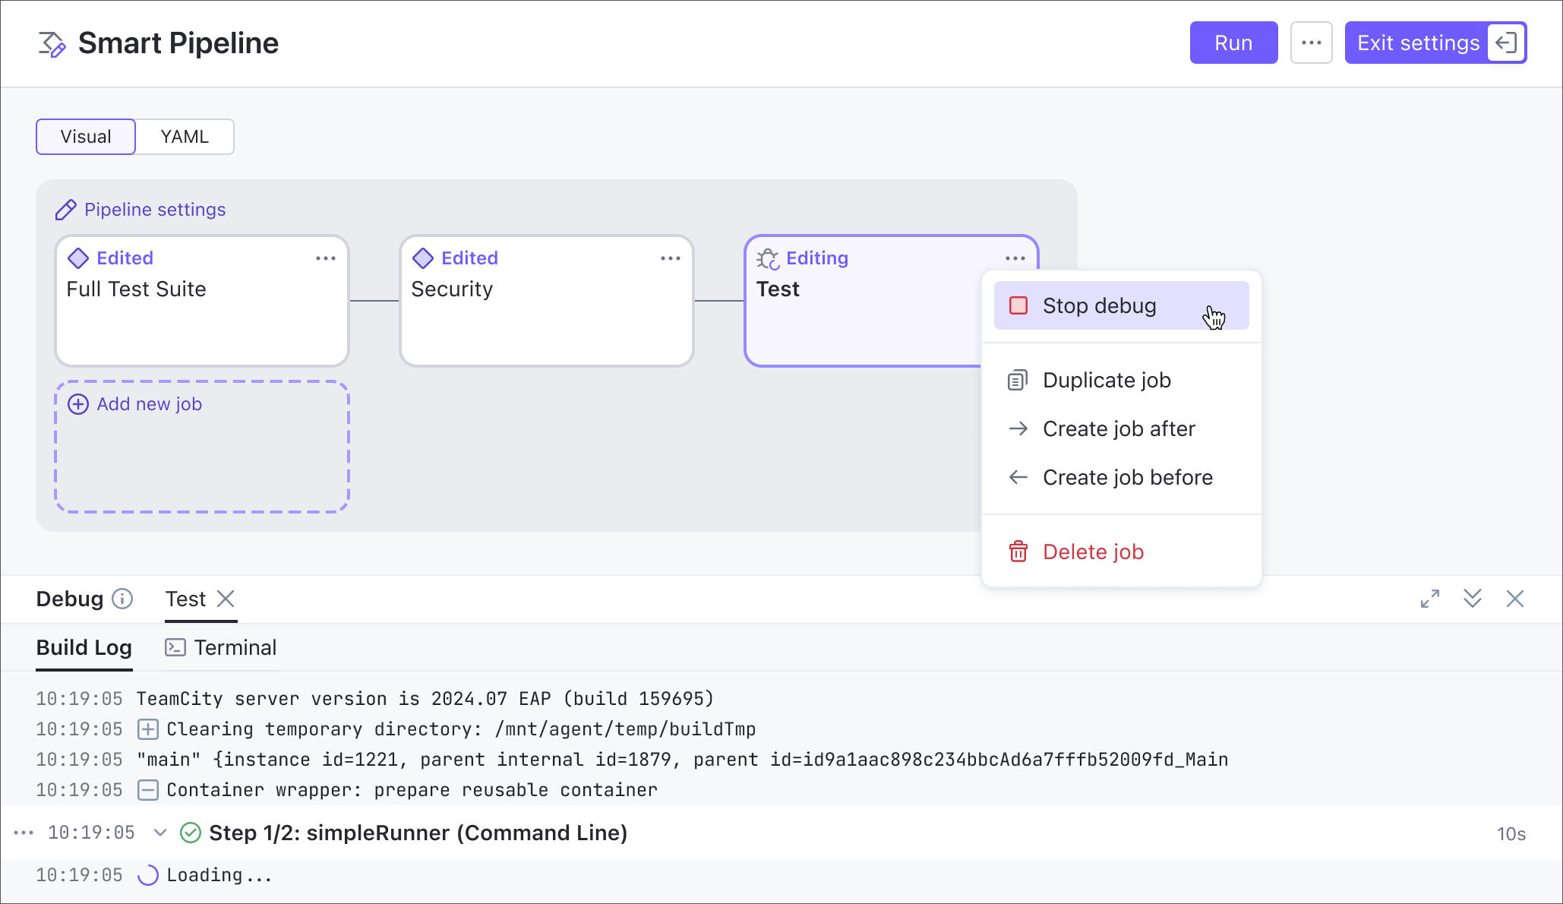Choose Create job after
1563x904 pixels.
[x=1122, y=428]
